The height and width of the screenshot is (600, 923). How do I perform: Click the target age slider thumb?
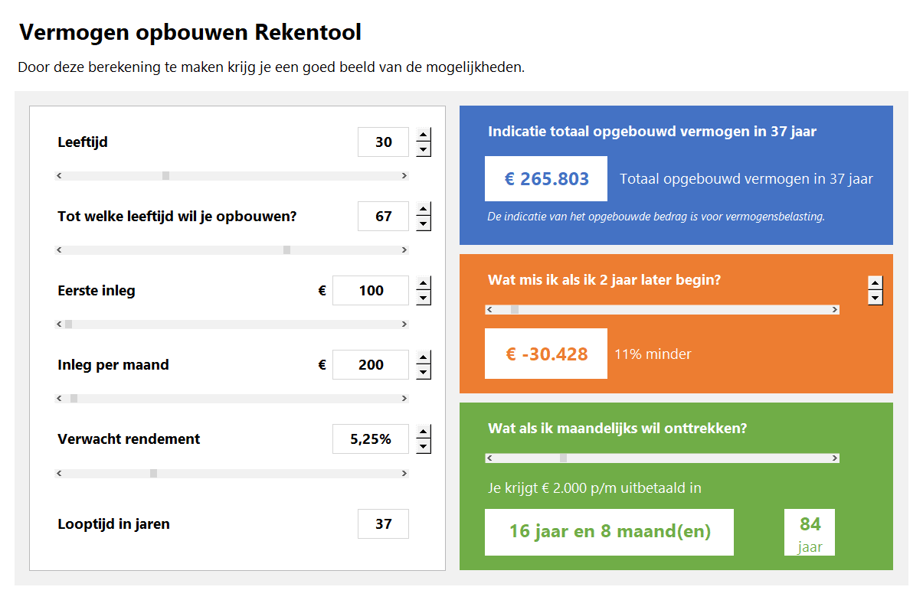tap(286, 250)
